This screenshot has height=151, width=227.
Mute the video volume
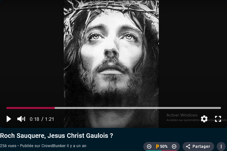pyautogui.click(x=21, y=119)
